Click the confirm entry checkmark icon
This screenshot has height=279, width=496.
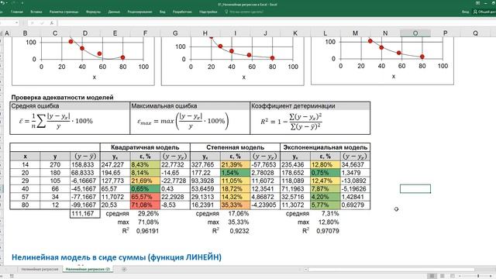click(42, 22)
